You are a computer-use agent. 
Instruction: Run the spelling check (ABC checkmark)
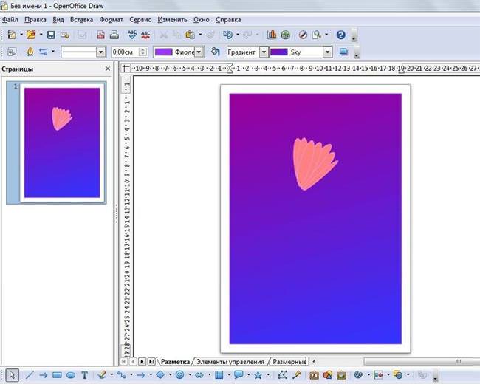point(132,35)
